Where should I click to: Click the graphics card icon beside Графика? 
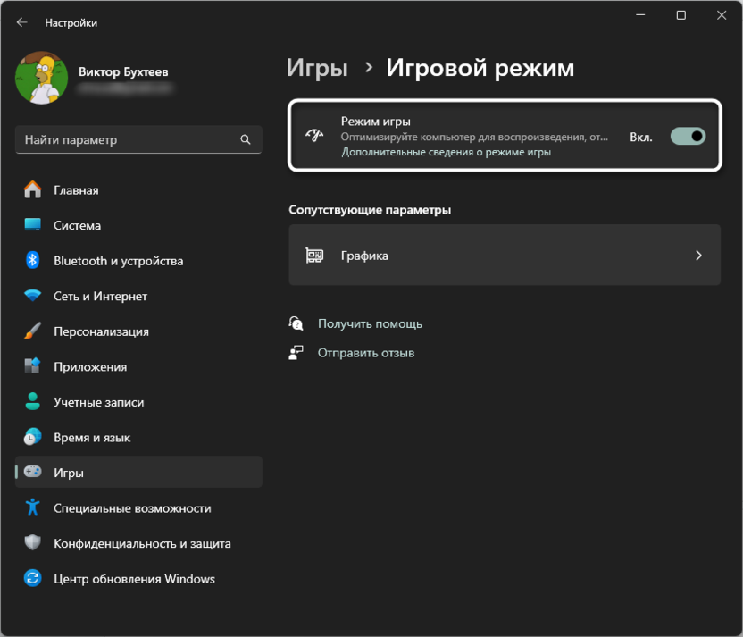coord(314,256)
